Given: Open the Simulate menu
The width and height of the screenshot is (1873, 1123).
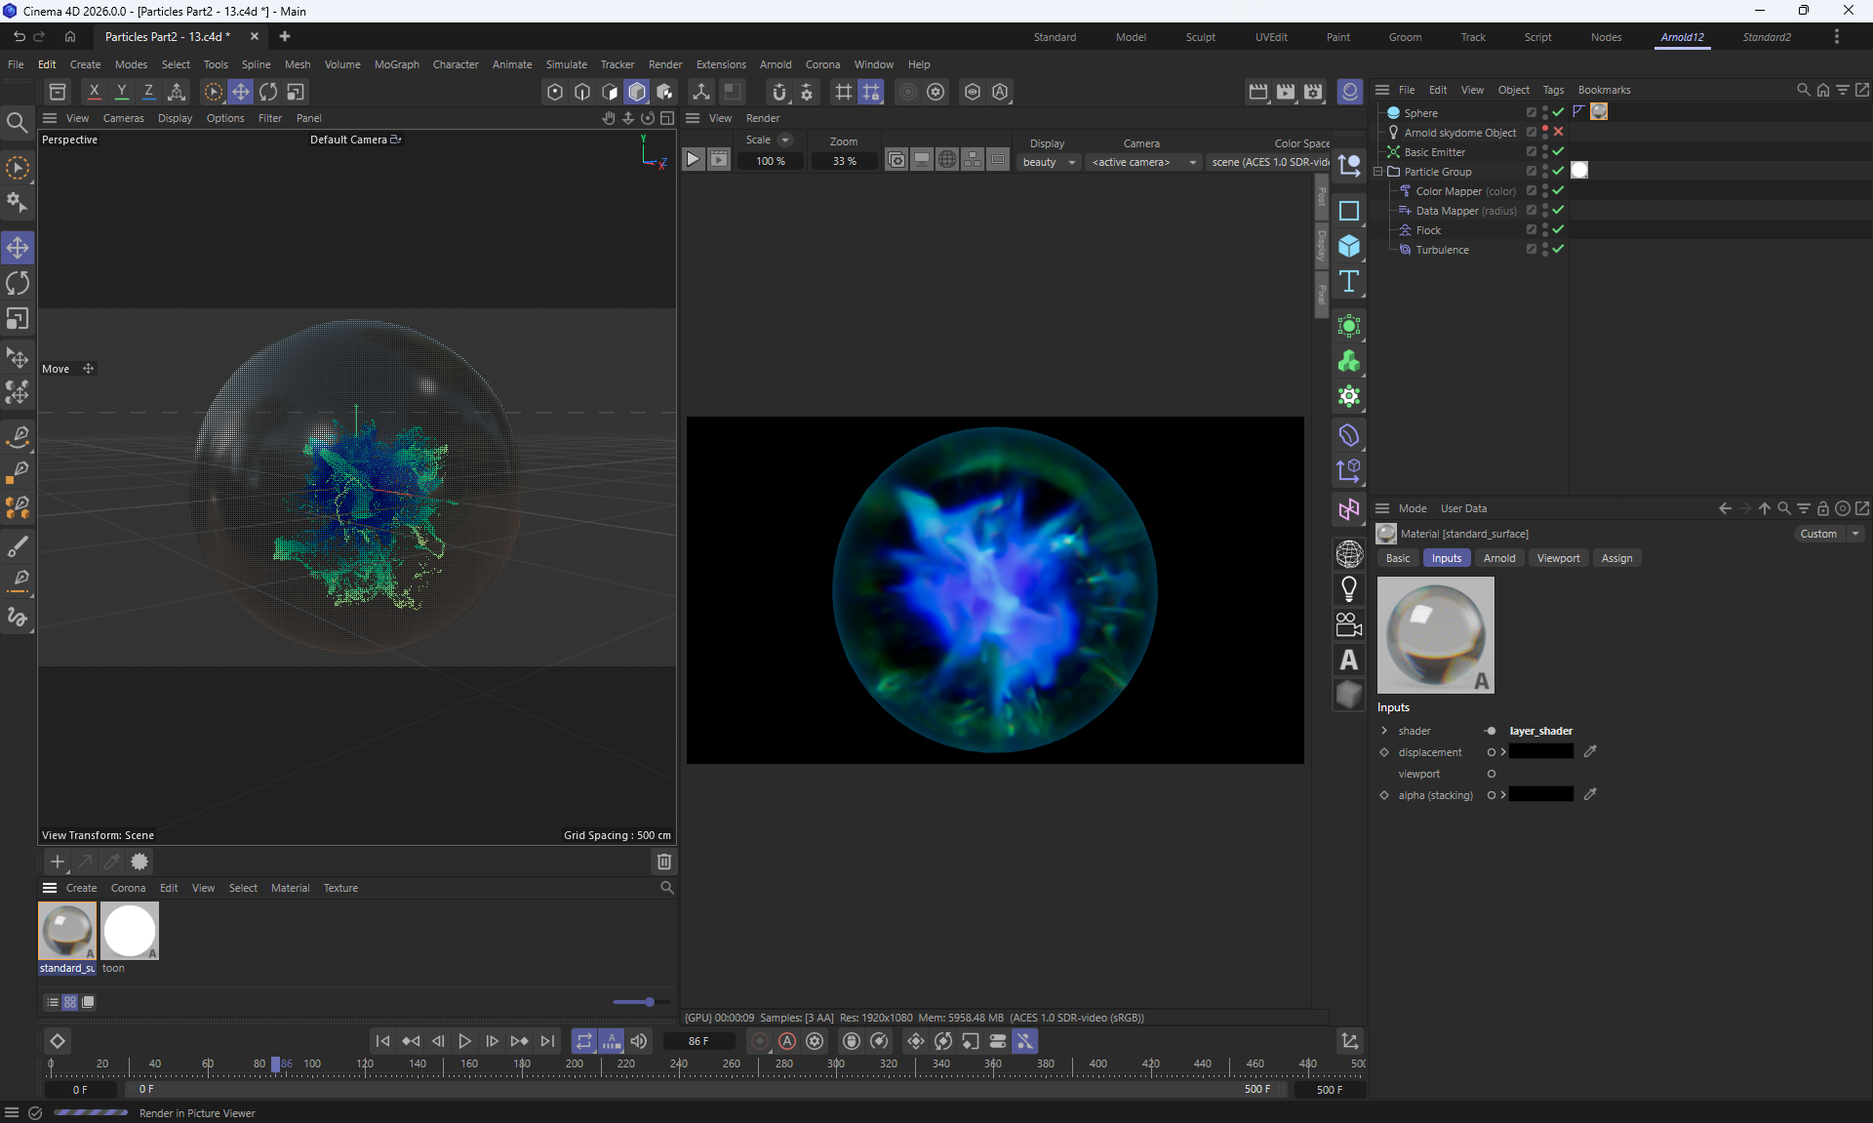Looking at the screenshot, I should tap(566, 64).
